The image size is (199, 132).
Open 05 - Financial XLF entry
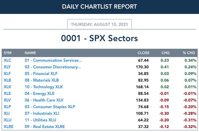pos(41,74)
